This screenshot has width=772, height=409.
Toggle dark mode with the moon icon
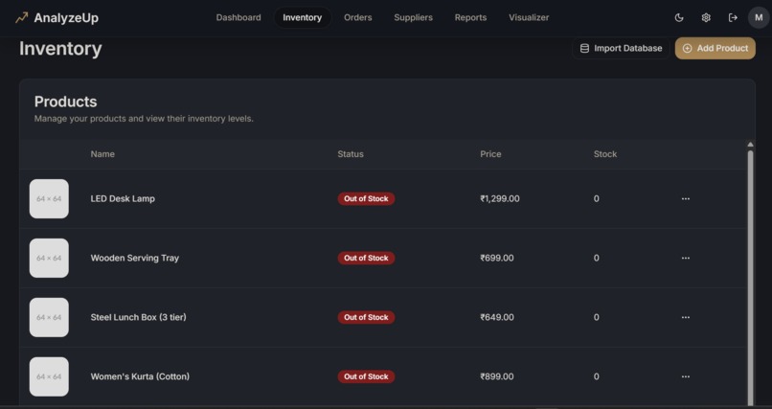679,17
